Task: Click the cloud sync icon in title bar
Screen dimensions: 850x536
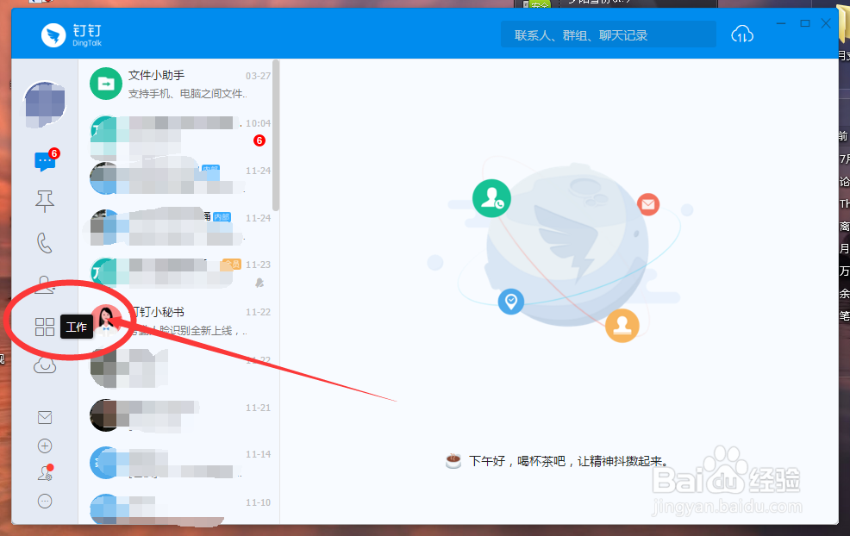Action: (x=741, y=34)
